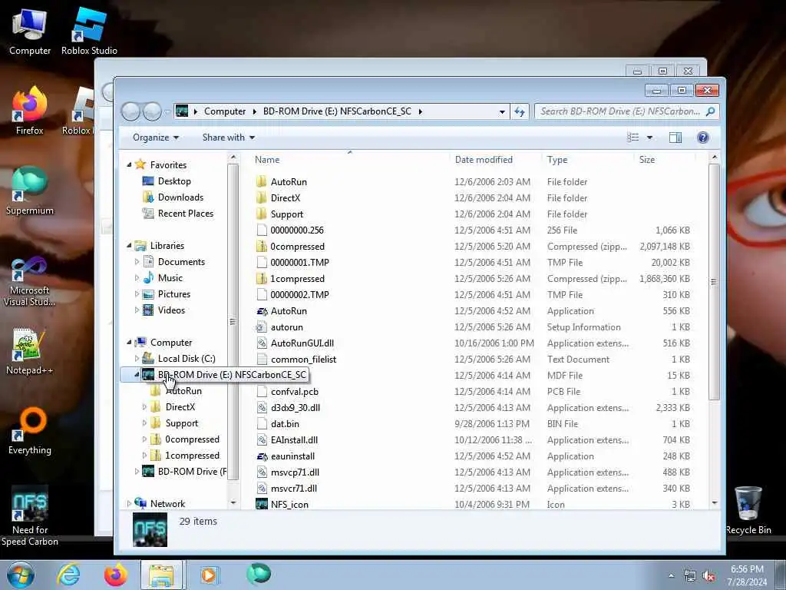The width and height of the screenshot is (786, 590).
Task: Open Firefox desktop shortcut
Action: [x=30, y=111]
